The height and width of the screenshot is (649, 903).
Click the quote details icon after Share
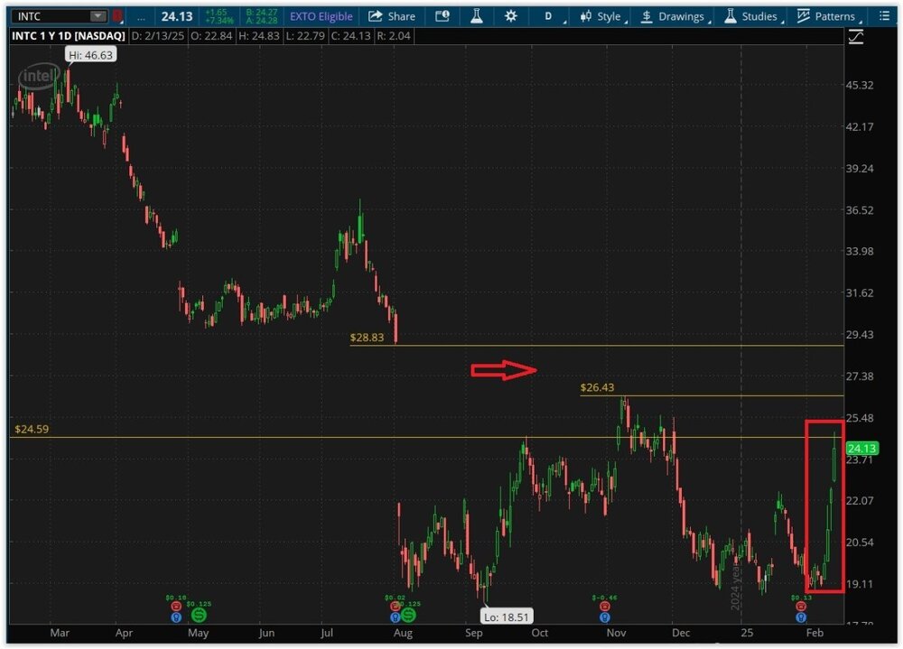point(442,16)
